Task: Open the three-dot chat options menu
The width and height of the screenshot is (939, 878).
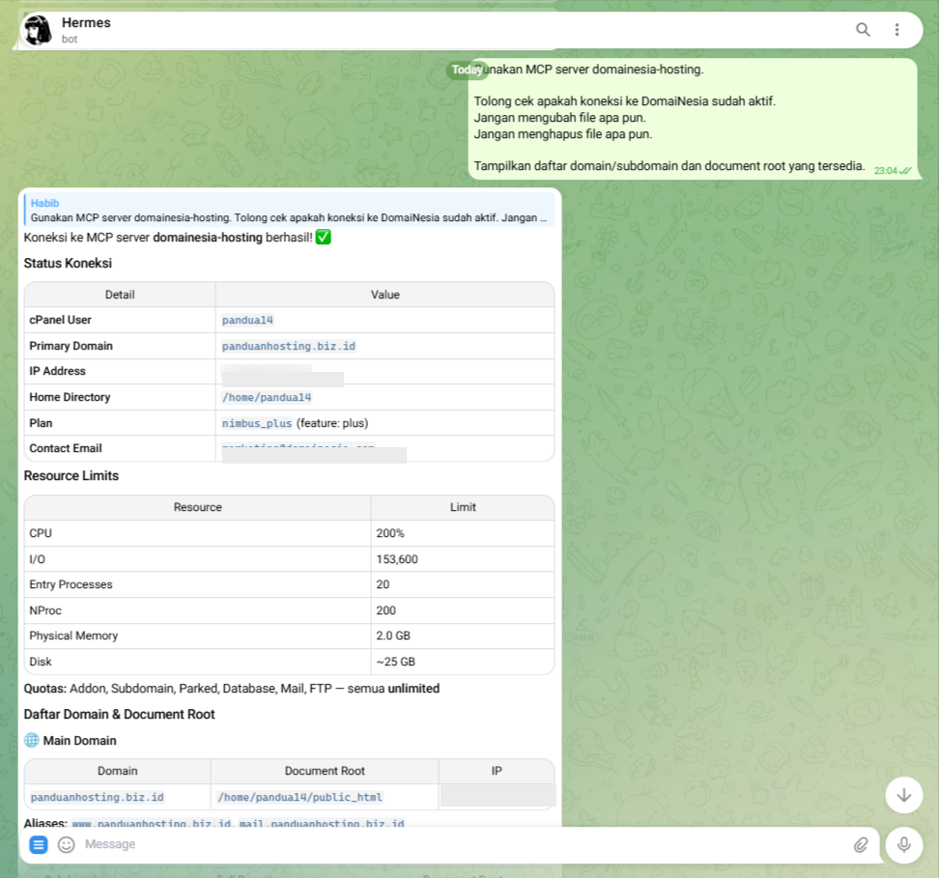Action: coord(896,29)
